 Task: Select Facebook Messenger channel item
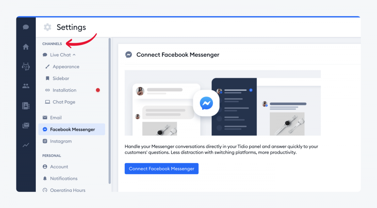(72, 129)
